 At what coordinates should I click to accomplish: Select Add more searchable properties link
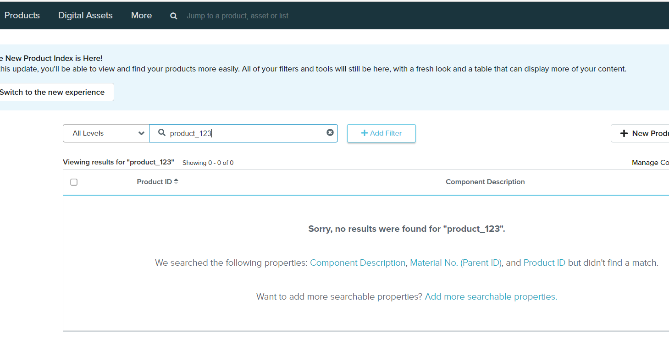(491, 297)
